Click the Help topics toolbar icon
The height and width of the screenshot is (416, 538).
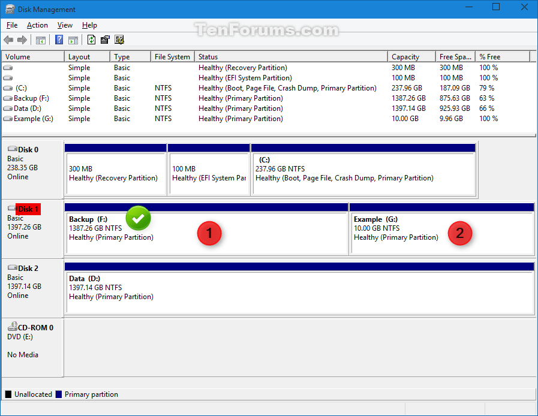tap(119, 40)
